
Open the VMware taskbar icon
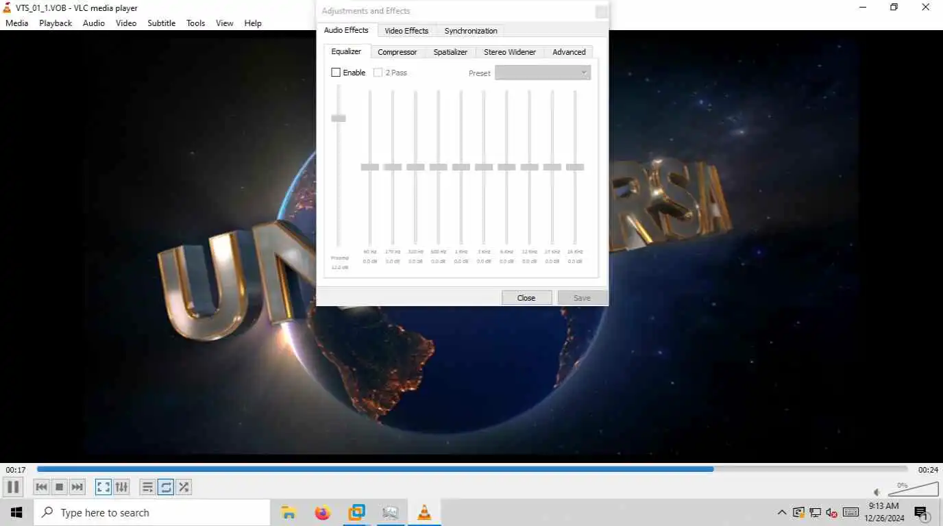click(356, 512)
